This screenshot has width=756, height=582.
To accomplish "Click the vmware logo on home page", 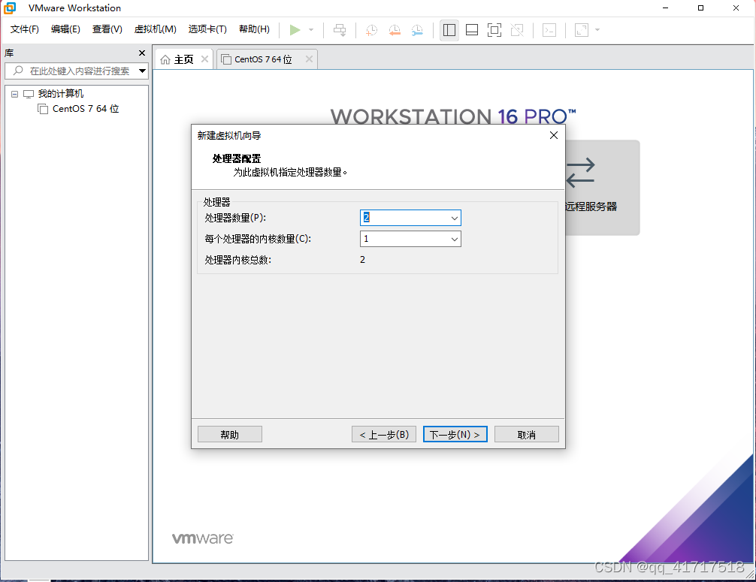I will [202, 538].
